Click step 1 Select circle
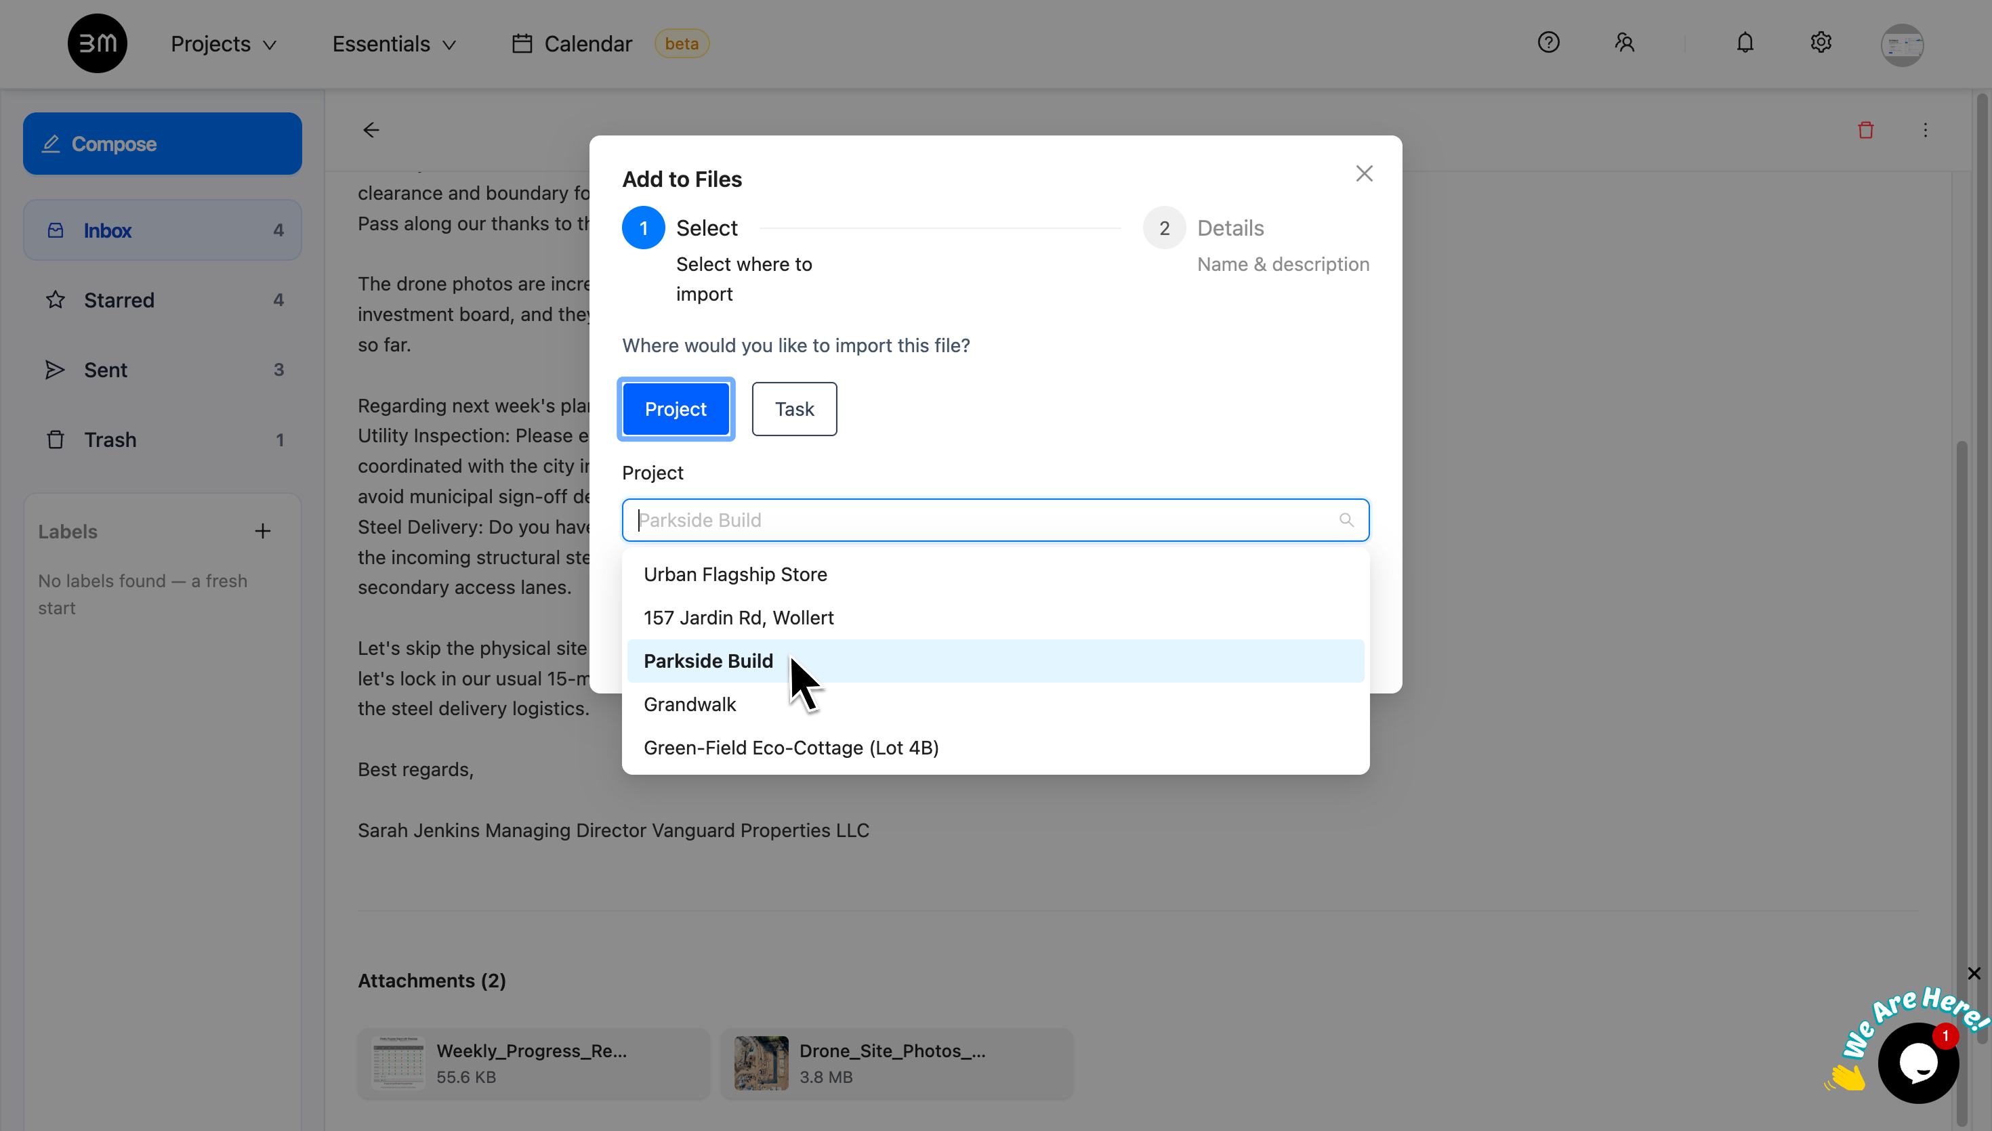Image resolution: width=1992 pixels, height=1131 pixels. click(643, 228)
